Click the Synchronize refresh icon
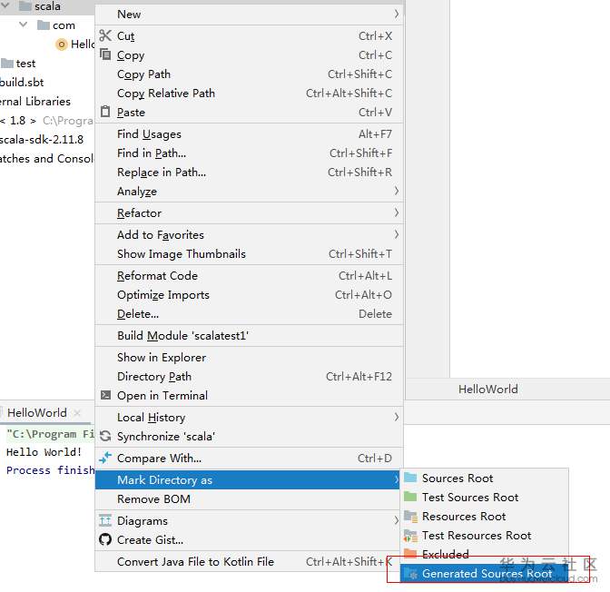The image size is (610, 592). coord(105,436)
